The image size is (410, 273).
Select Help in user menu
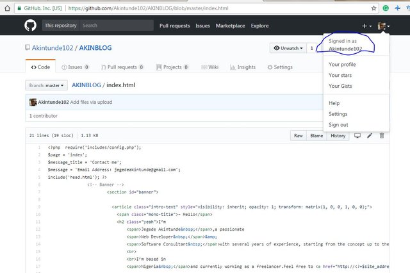pos(334,103)
